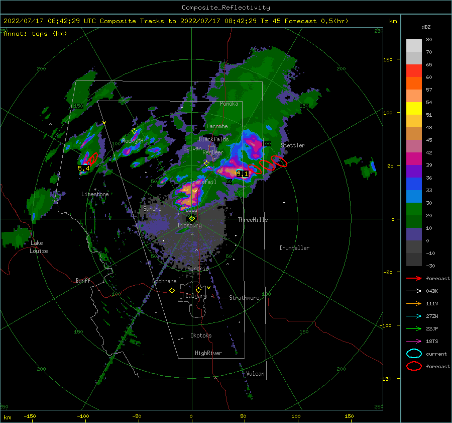Click the Stettler city label
This screenshot has width=452, height=423.
293,145
